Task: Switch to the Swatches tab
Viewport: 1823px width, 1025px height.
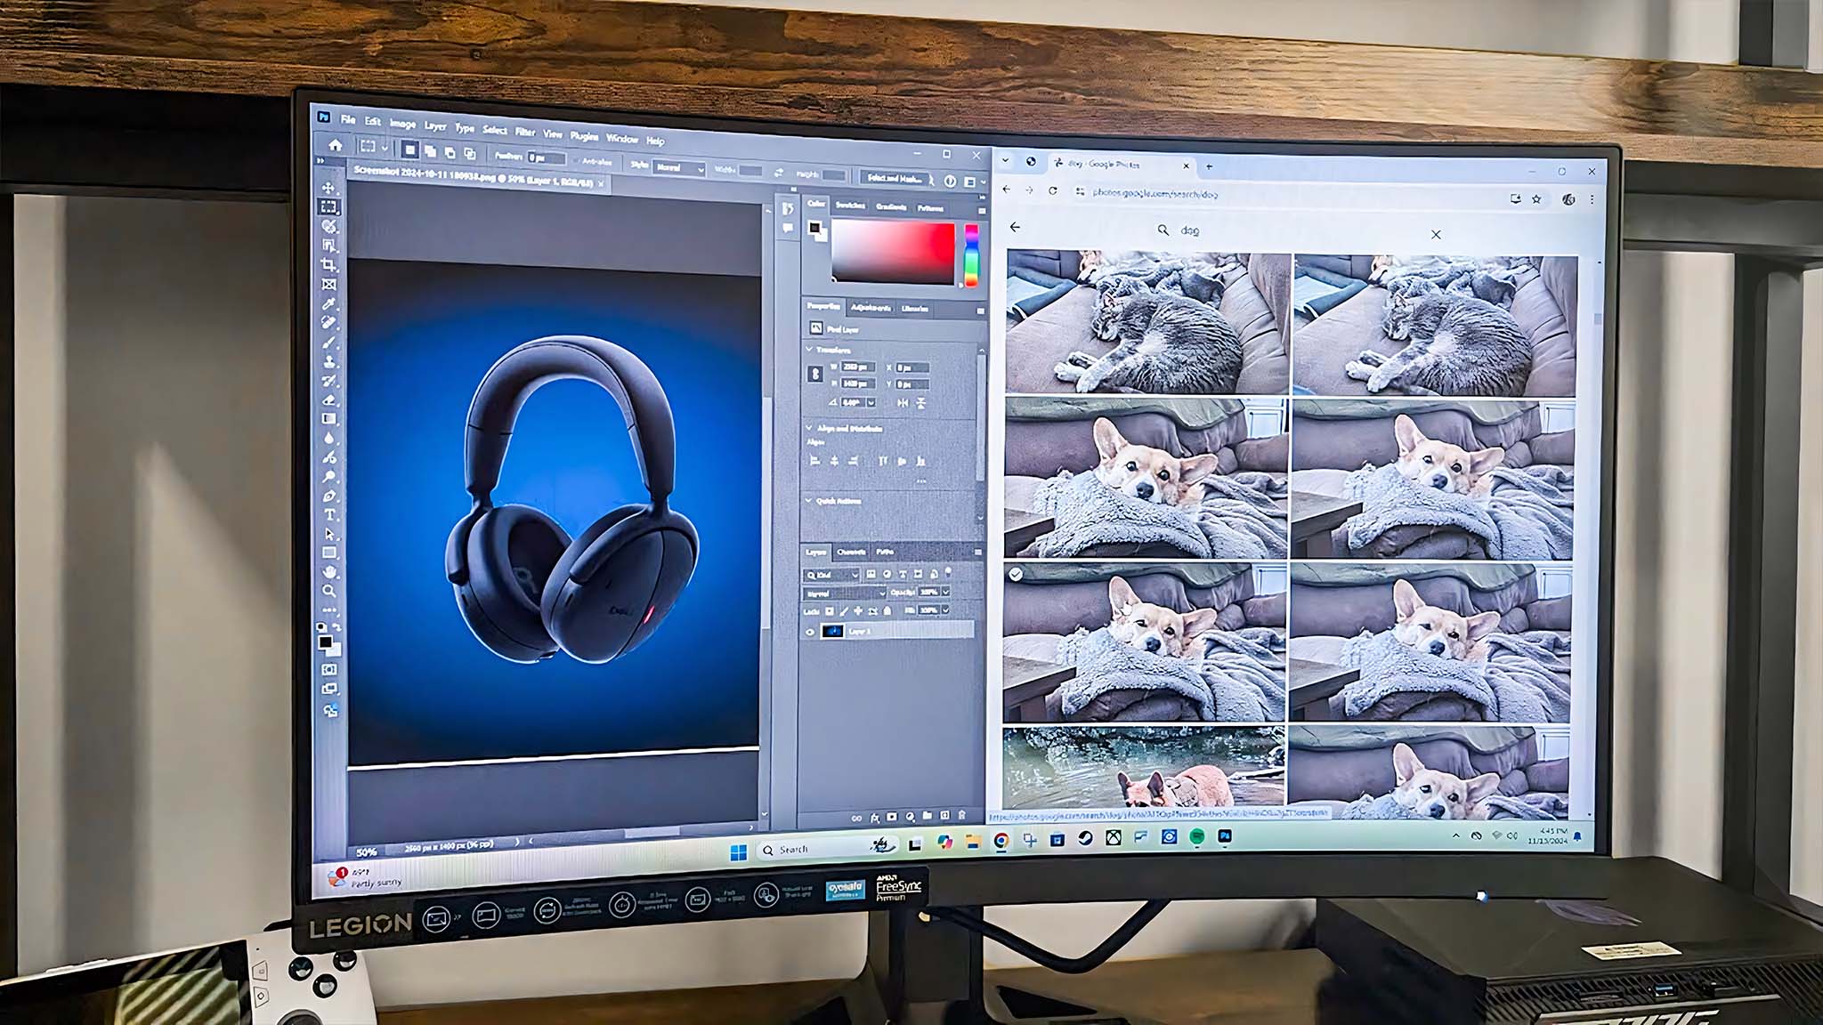Action: tap(850, 206)
